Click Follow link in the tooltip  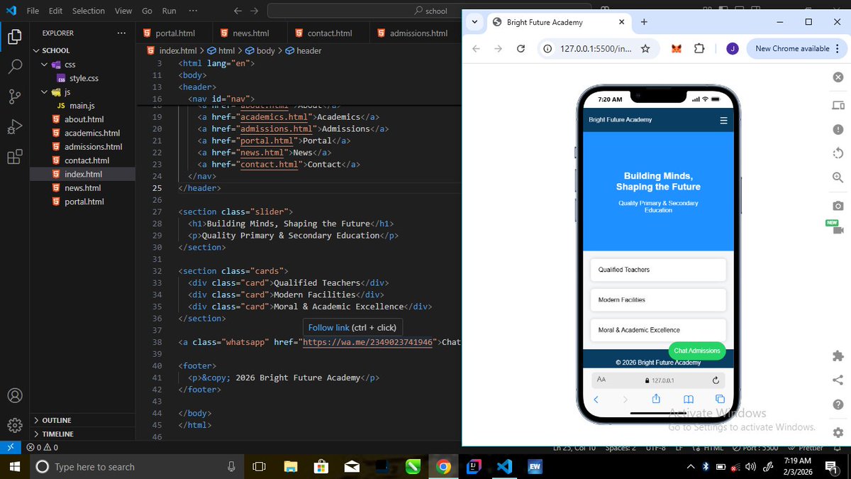pos(328,327)
